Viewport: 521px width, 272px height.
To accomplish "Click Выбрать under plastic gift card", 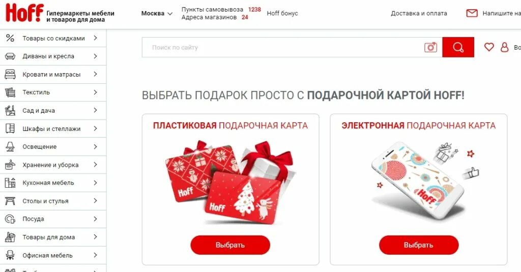I will coord(230,245).
